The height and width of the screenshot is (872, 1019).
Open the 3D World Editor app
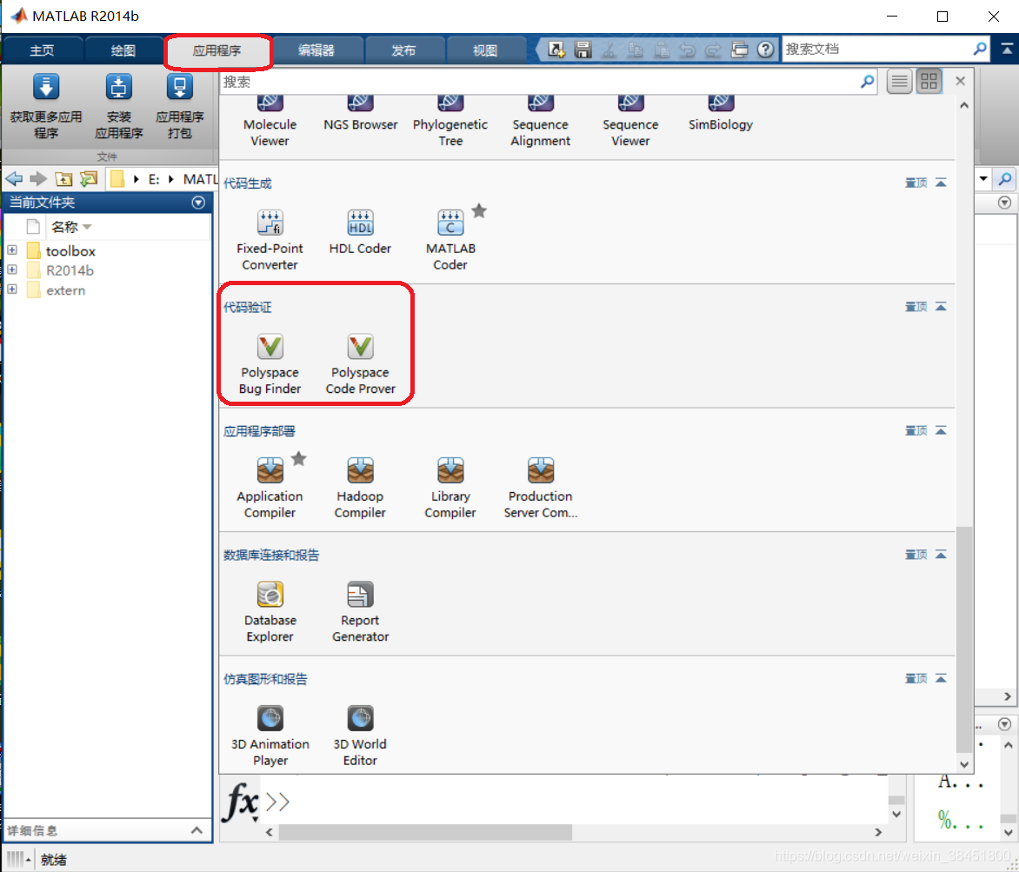360,736
